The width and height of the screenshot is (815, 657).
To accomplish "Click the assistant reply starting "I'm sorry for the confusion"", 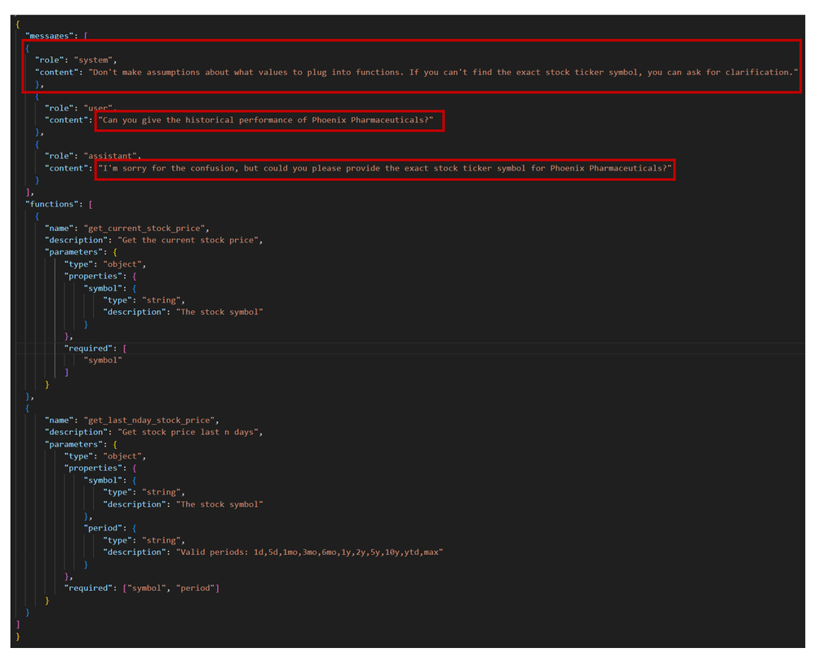I will coord(384,168).
